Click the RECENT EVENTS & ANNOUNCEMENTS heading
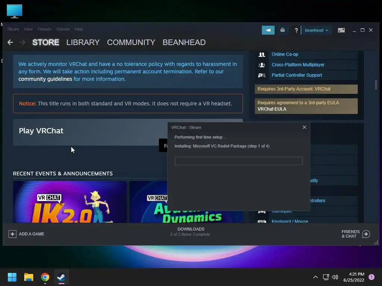This screenshot has height=286, width=382. pyautogui.click(x=63, y=174)
